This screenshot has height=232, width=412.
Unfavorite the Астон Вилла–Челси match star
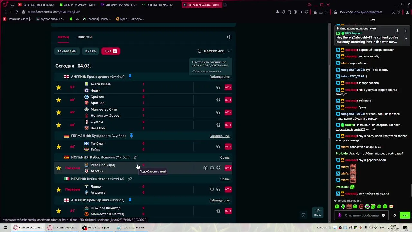tap(59, 87)
